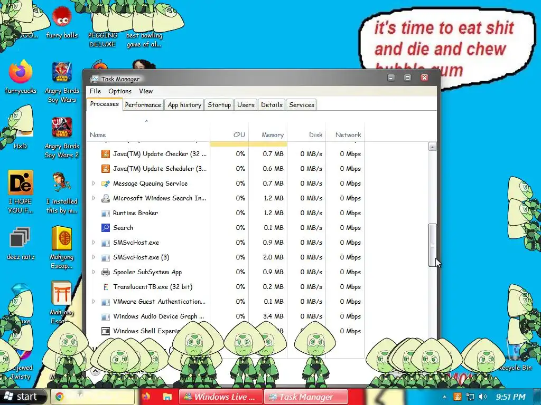Click Firefox icon in the taskbar

click(146, 397)
